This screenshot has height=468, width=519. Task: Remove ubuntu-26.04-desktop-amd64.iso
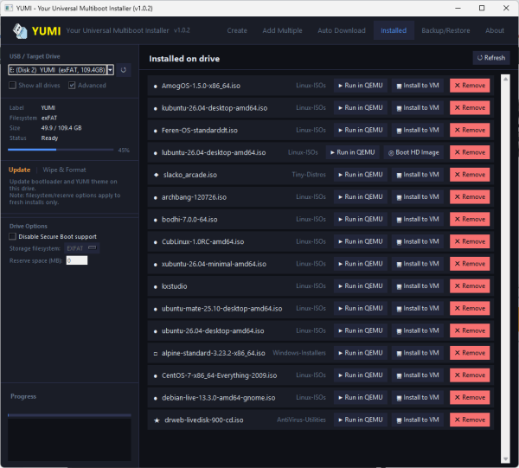pyautogui.click(x=470, y=330)
